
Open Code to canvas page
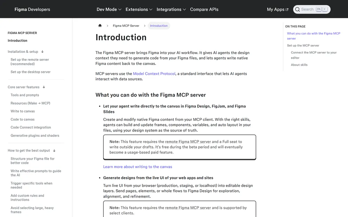click(23, 119)
